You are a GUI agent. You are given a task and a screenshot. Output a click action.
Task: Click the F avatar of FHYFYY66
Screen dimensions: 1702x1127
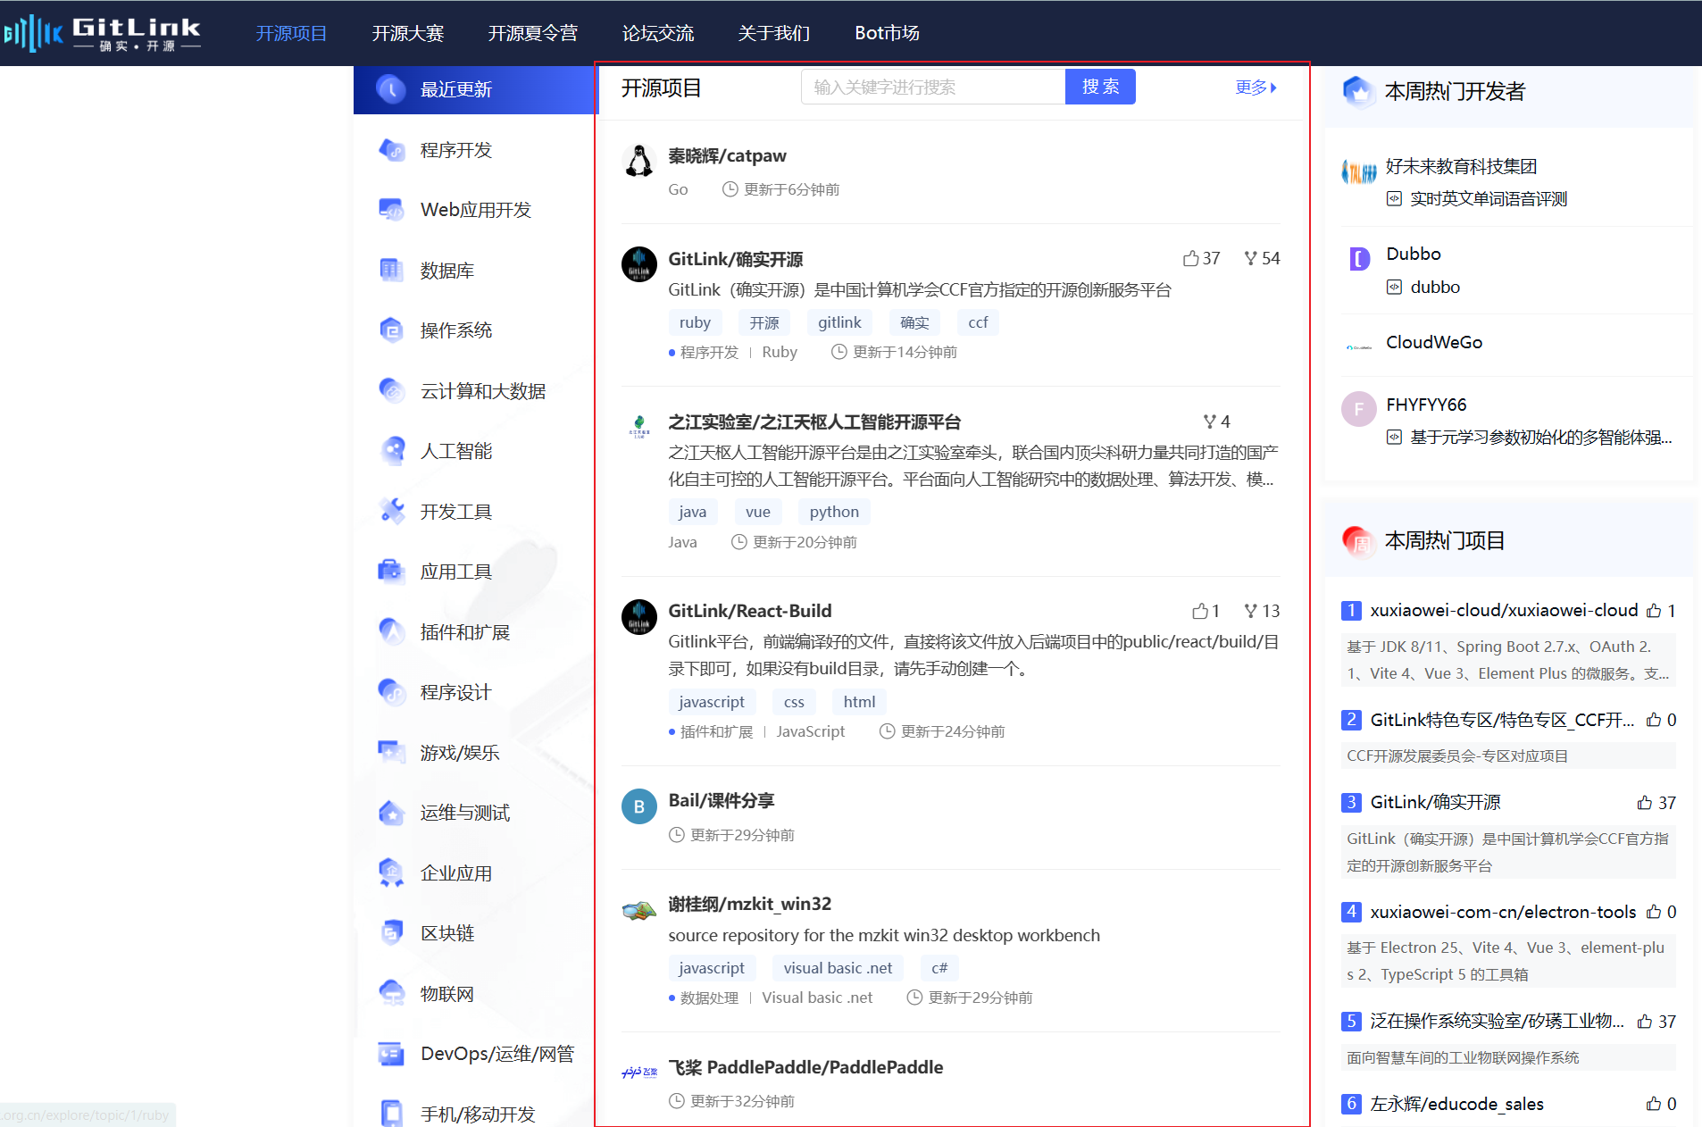pyautogui.click(x=1359, y=409)
